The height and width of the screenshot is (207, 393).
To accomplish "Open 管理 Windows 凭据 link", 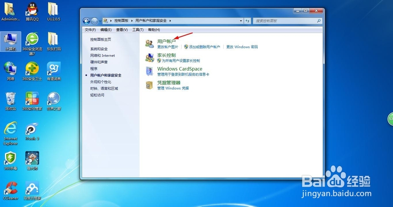I will [173, 88].
